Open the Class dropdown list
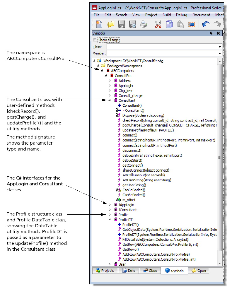The image size is (232, 287). point(220,47)
